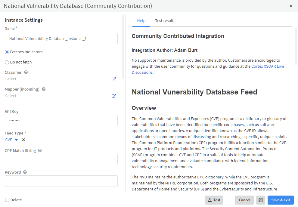Open the Mapper (incoming) Select dropdown
Image resolution: width=298 pixels, height=207 pixels.
coord(57,96)
